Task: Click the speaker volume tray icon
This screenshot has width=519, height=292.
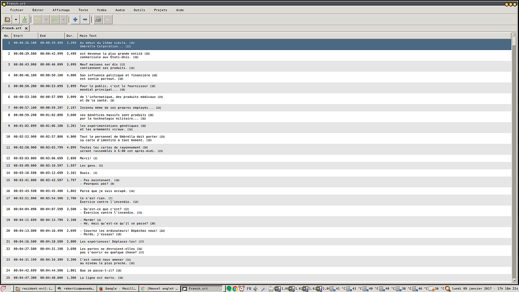Action: point(256,289)
